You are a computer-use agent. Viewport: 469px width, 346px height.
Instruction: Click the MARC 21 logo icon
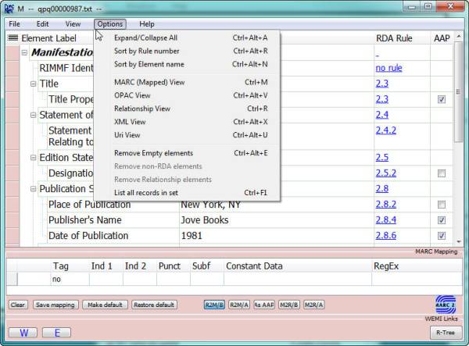click(446, 305)
